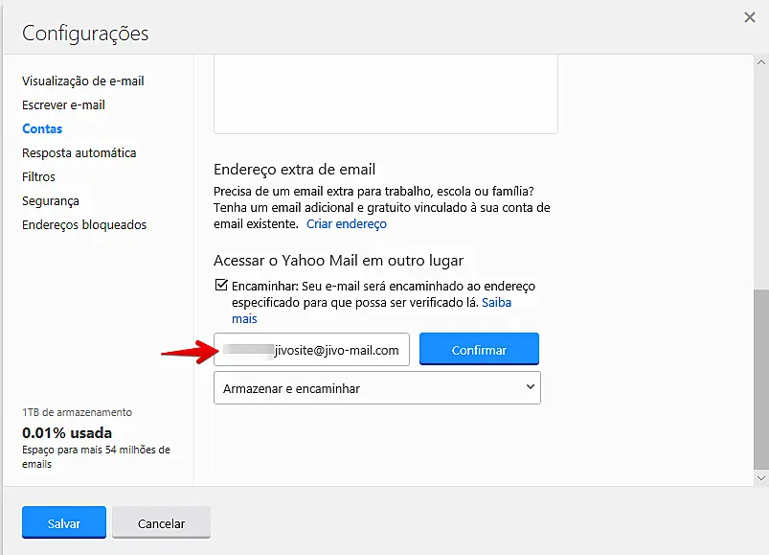Click the Cancelar button
Screen dimensions: 769x555
(x=161, y=523)
